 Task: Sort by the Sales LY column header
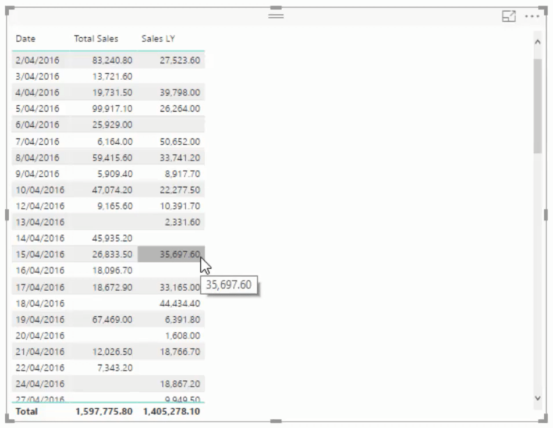(x=158, y=39)
